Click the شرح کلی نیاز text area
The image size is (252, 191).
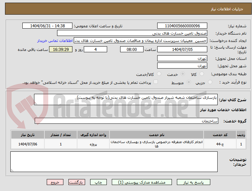pyautogui.click(x=126, y=99)
